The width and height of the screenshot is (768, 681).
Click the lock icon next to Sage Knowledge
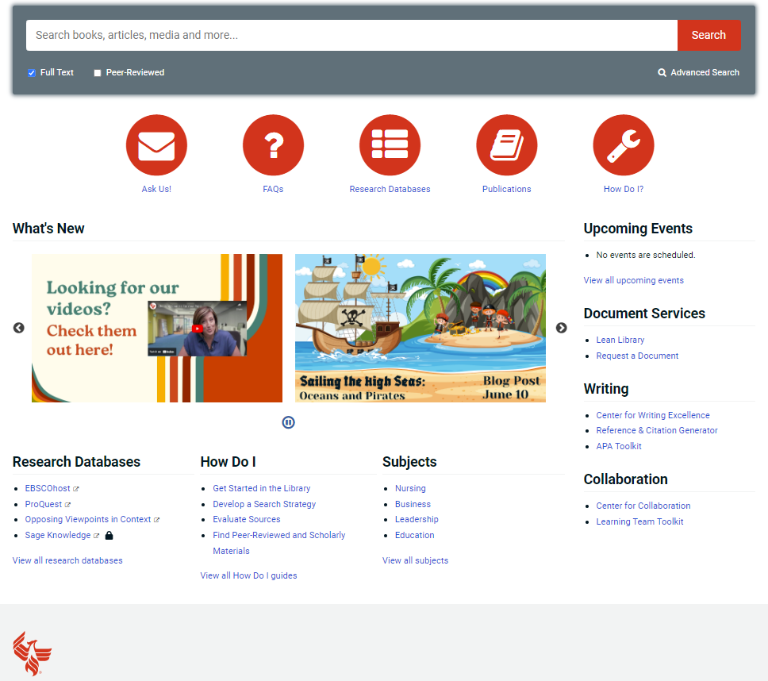click(108, 535)
